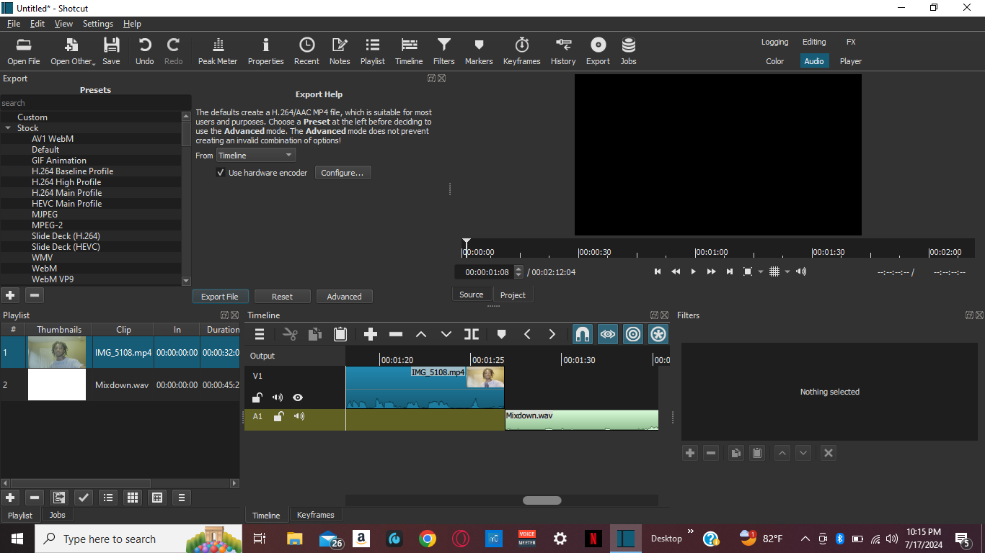Click the Split At Playhead timeline icon
Image resolution: width=985 pixels, height=553 pixels.
pos(471,334)
